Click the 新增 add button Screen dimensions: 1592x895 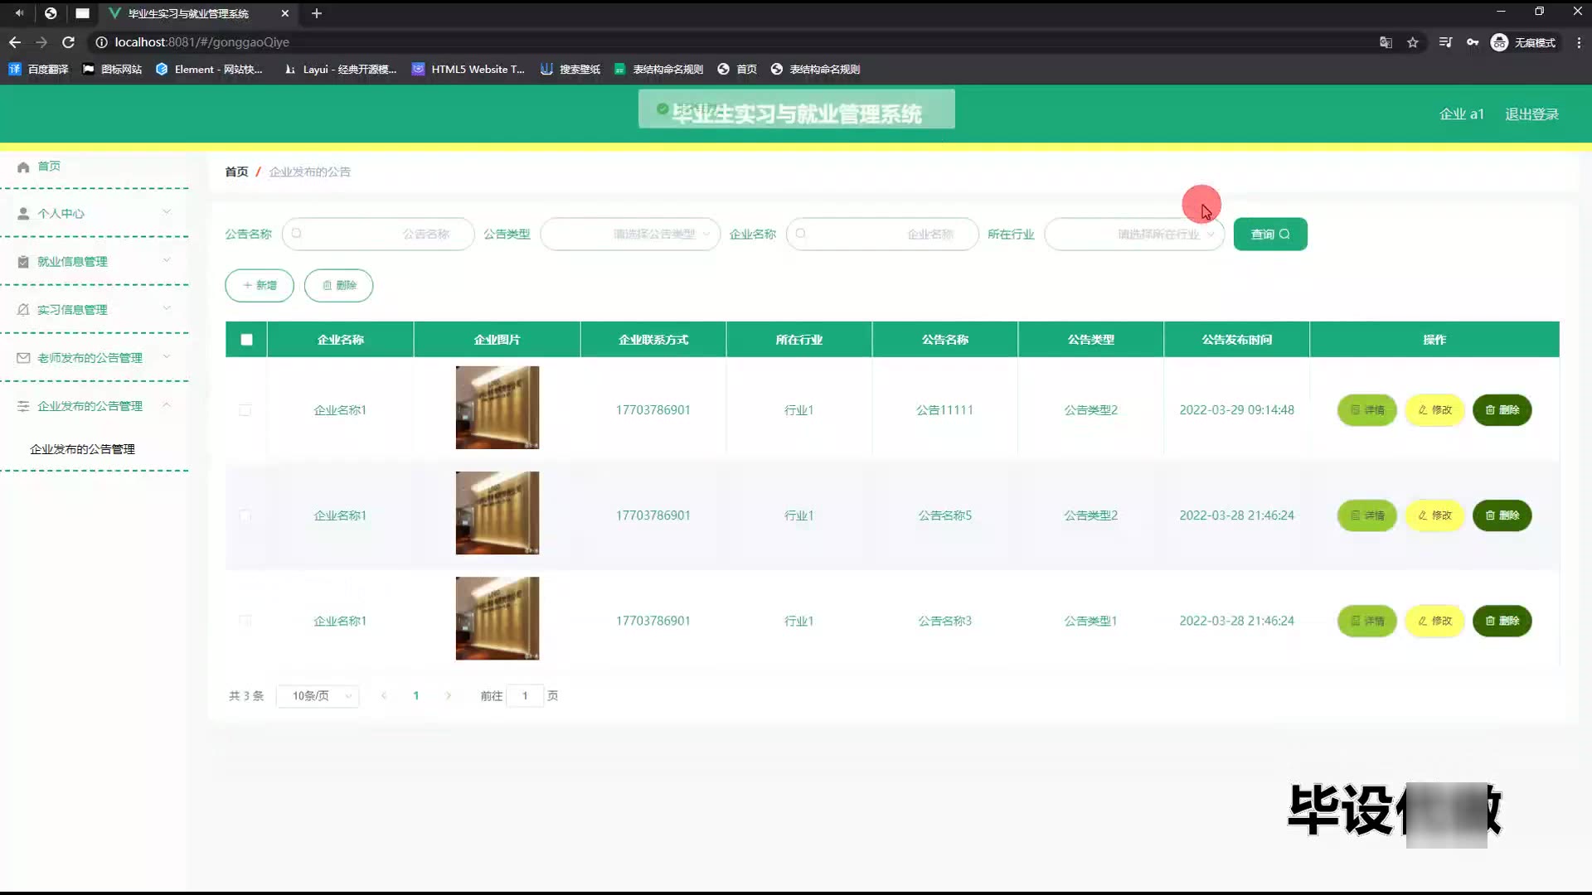coord(260,285)
